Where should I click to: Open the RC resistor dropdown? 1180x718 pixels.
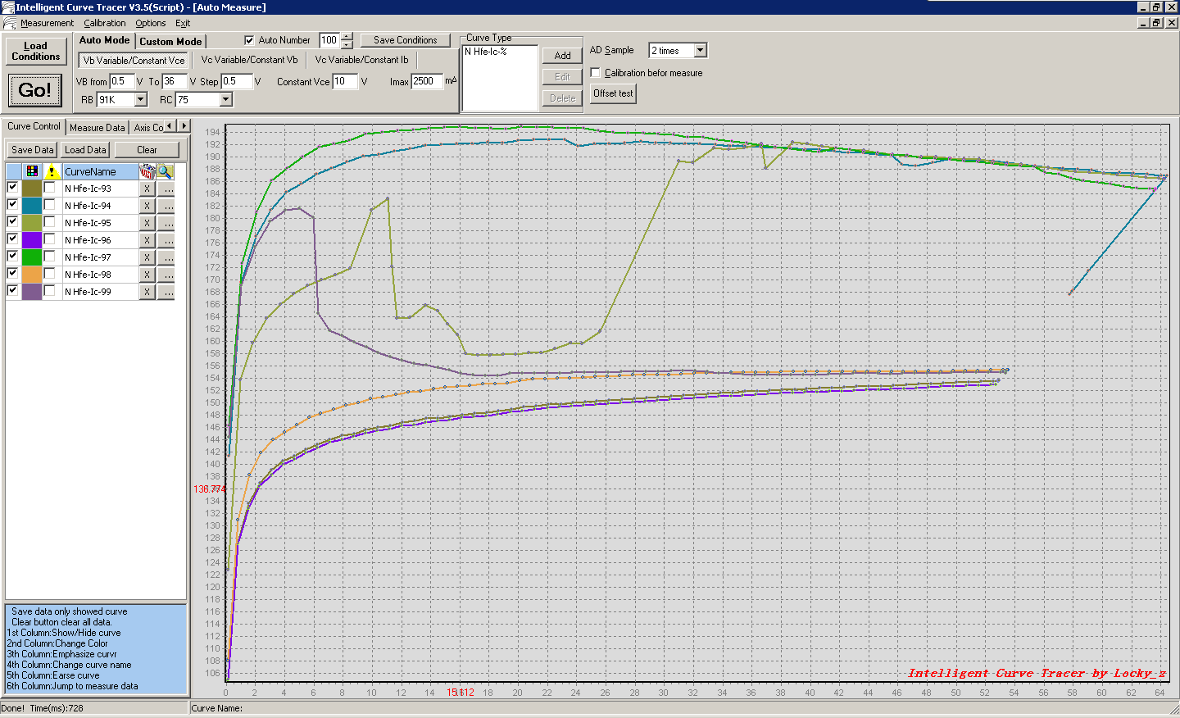226,99
